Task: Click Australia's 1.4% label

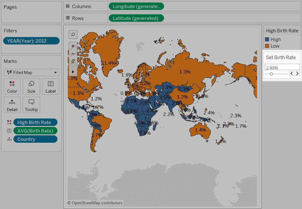Action: (x=200, y=130)
